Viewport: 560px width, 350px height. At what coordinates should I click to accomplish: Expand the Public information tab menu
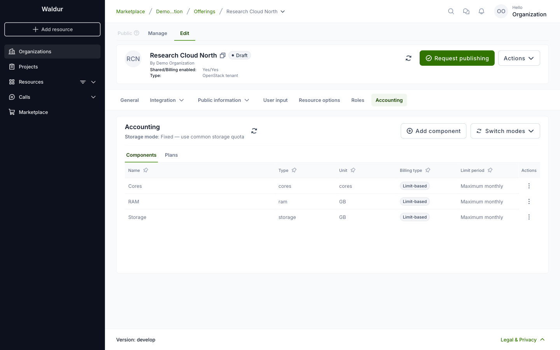point(224,100)
